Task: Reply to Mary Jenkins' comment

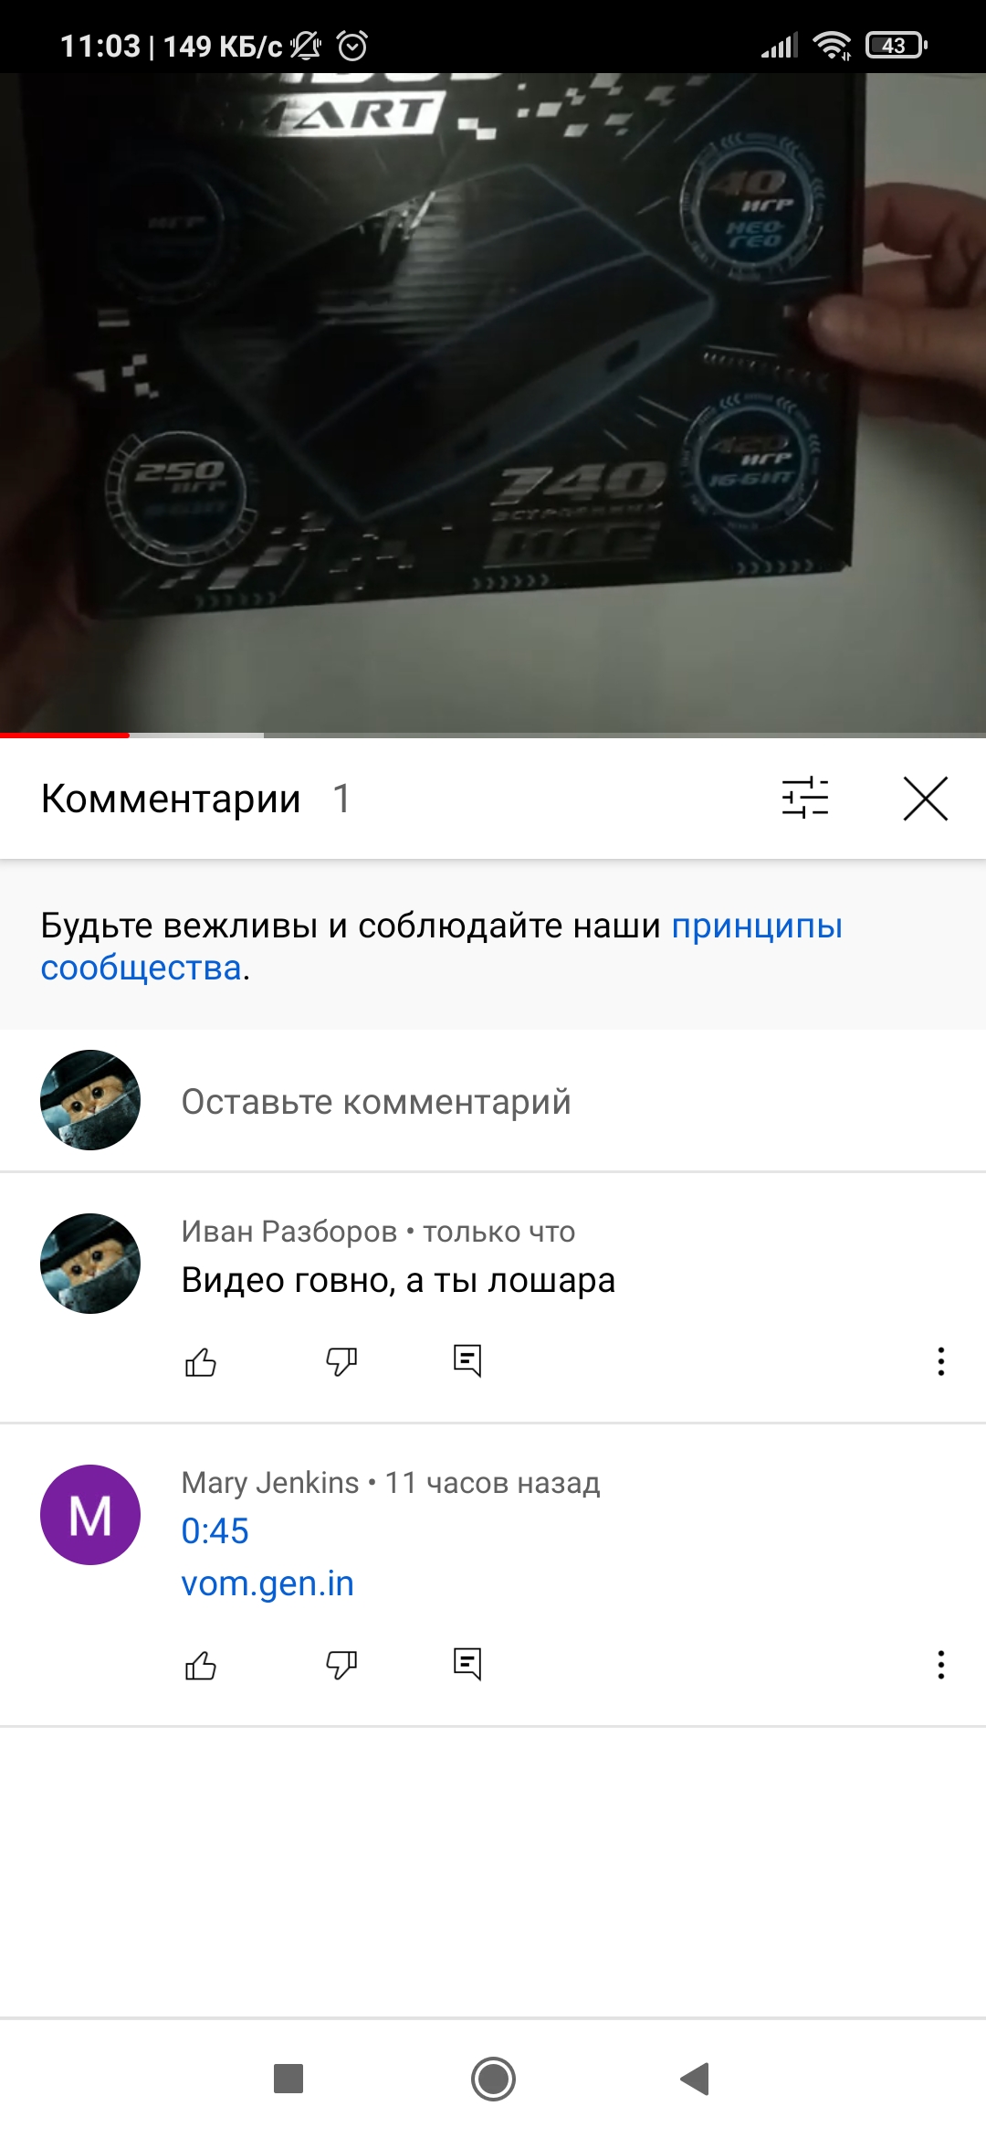Action: [467, 1665]
